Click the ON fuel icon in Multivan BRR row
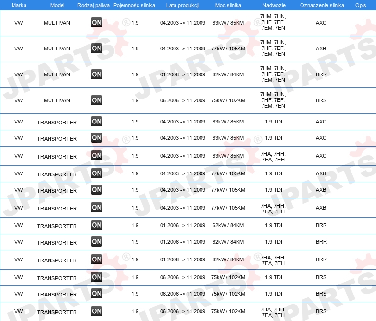Screen dimensions: 376x321 97,74
